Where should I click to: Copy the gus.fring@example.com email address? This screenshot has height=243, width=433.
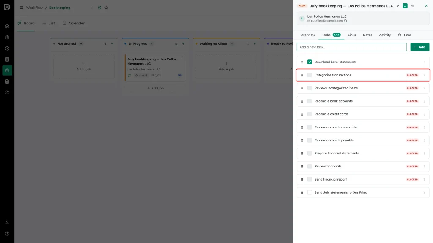point(345,21)
